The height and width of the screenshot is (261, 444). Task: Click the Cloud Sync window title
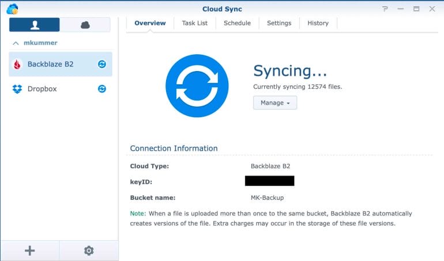pos(222,9)
